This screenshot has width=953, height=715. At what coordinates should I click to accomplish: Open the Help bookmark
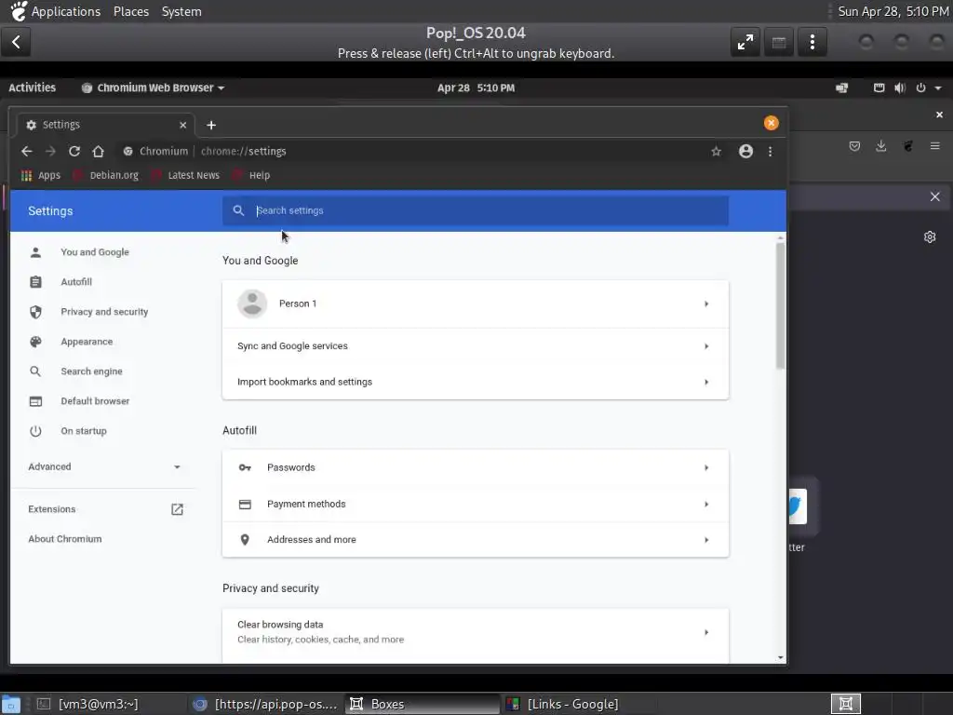coord(251,176)
